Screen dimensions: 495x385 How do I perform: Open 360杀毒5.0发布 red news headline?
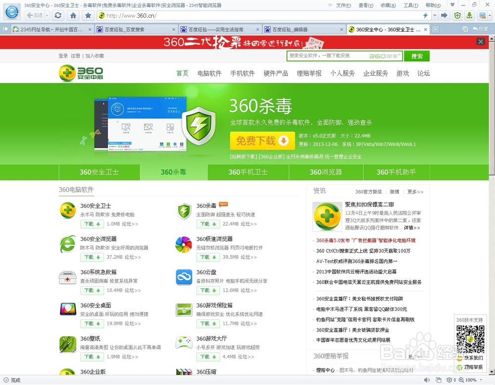(x=366, y=240)
